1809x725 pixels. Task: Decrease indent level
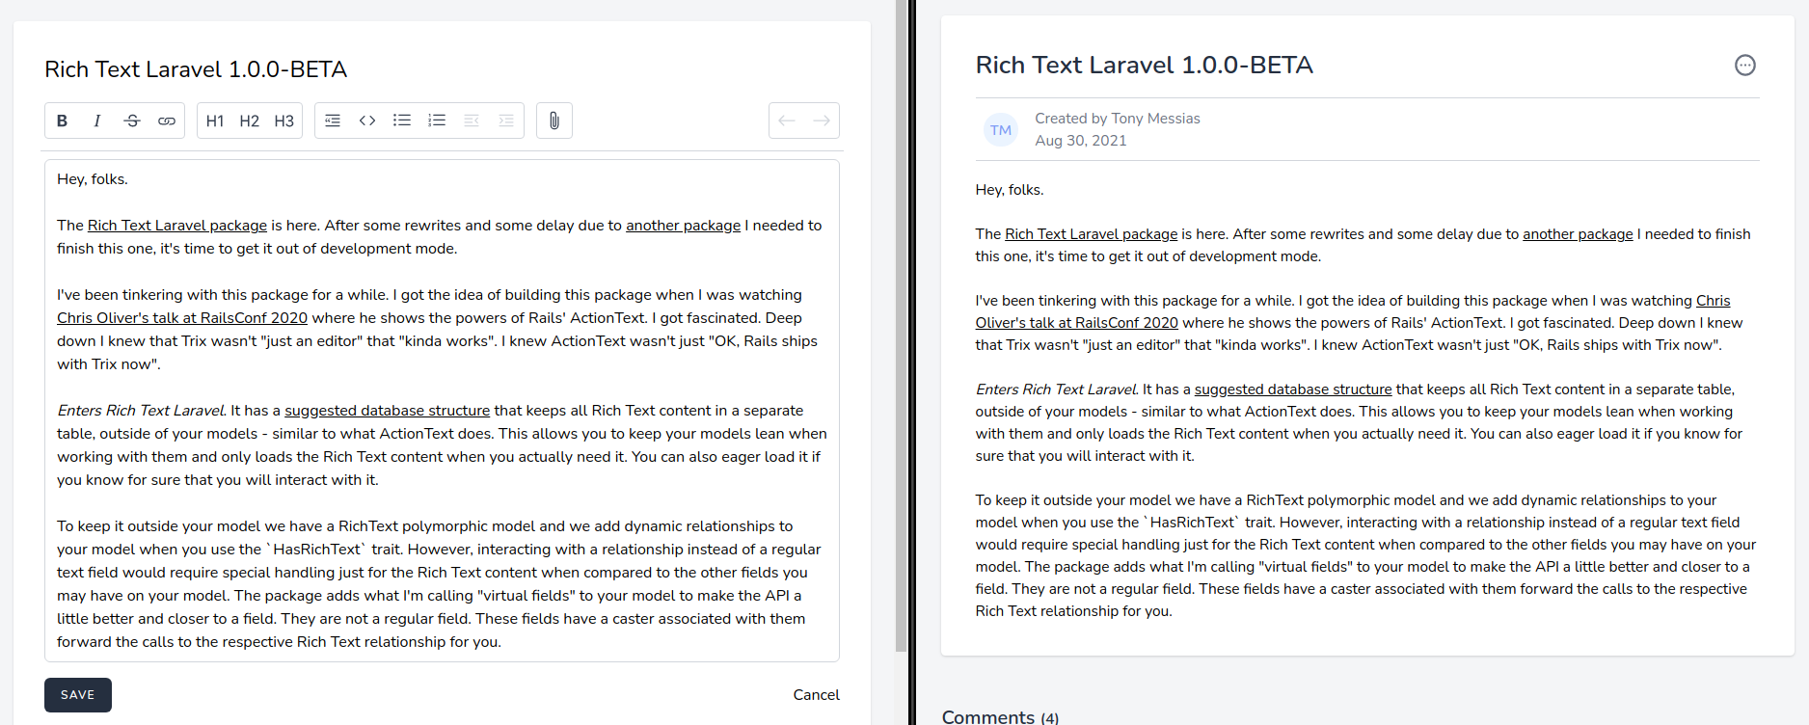472,121
